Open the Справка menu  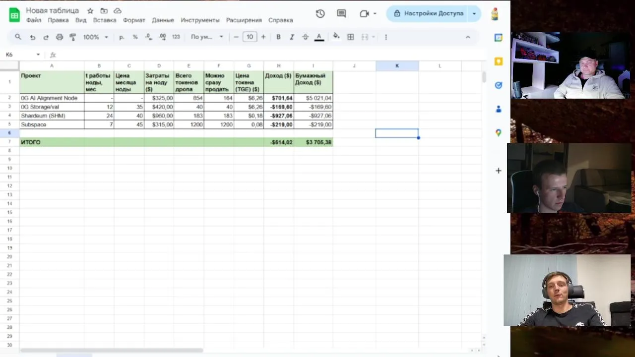pyautogui.click(x=280, y=20)
